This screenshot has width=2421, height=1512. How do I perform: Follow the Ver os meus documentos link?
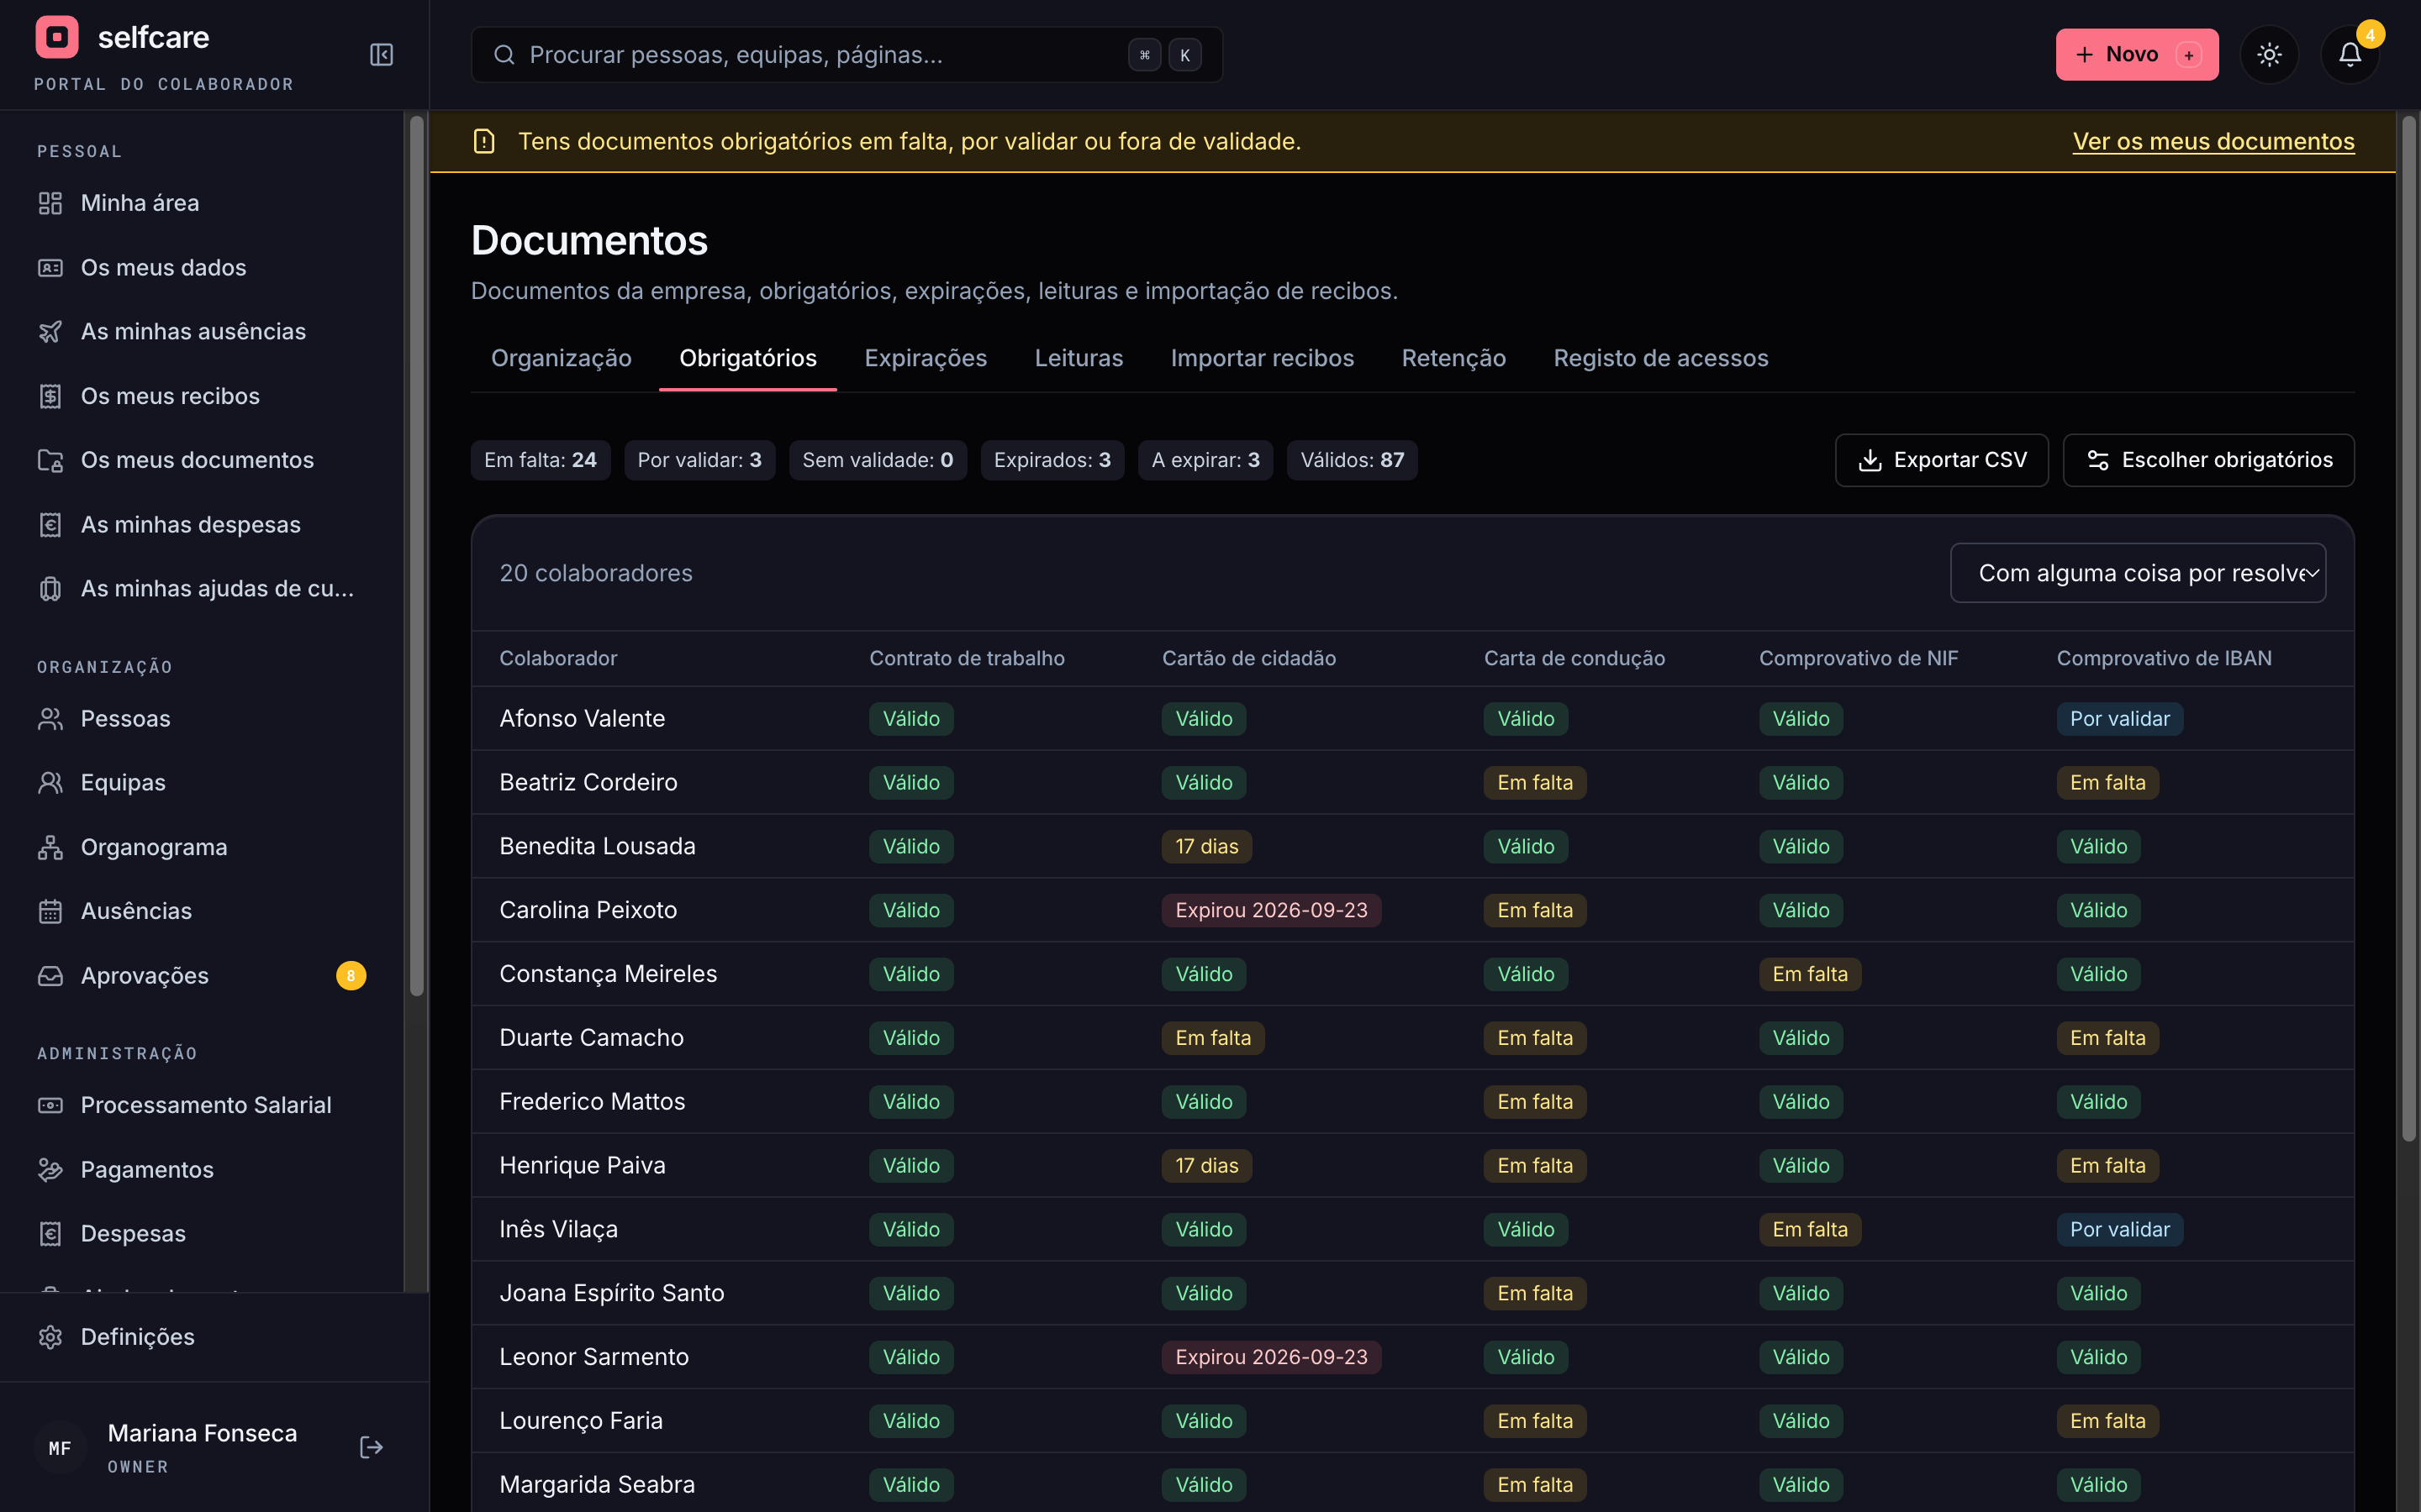(x=2213, y=141)
